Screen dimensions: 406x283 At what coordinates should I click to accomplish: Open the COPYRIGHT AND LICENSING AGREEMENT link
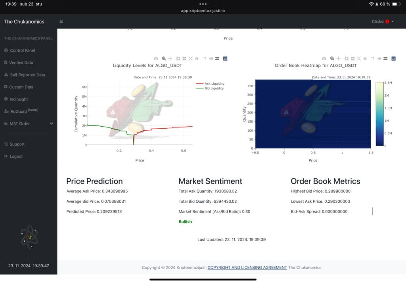pyautogui.click(x=247, y=267)
